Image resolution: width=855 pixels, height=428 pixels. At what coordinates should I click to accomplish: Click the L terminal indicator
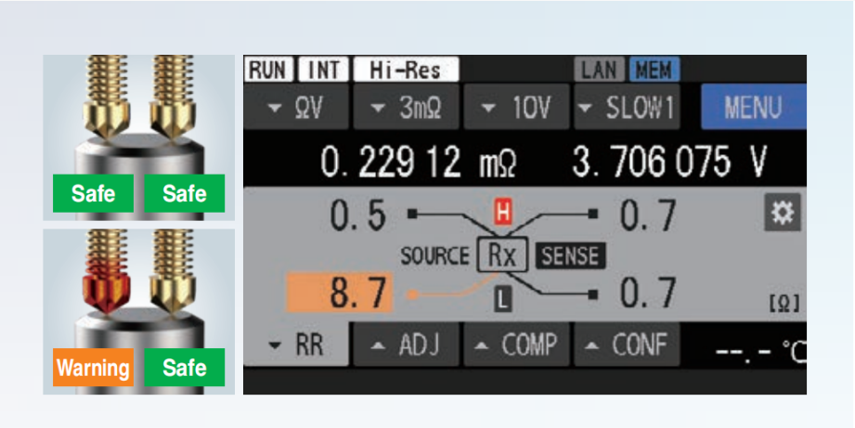coord(502,301)
